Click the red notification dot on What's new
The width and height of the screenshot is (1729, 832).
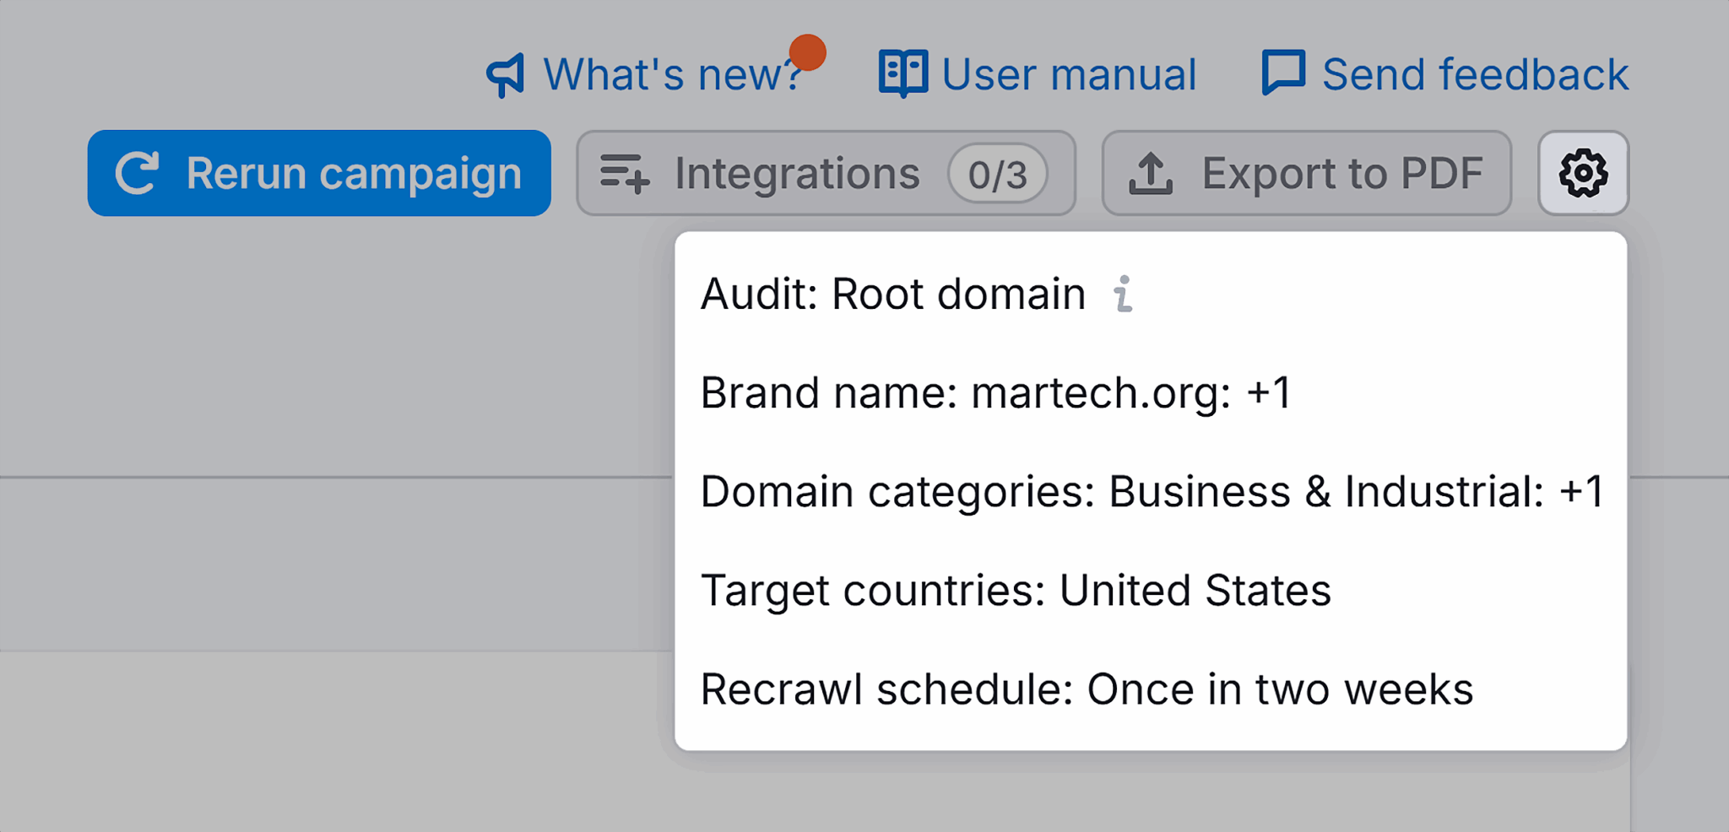808,52
